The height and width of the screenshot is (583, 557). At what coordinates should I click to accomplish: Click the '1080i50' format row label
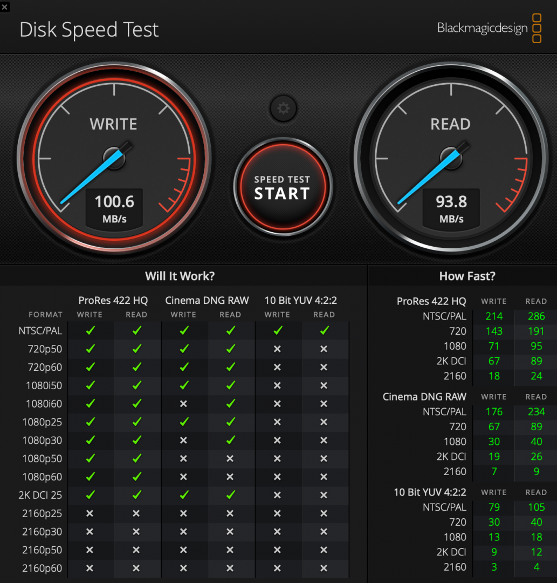(44, 385)
